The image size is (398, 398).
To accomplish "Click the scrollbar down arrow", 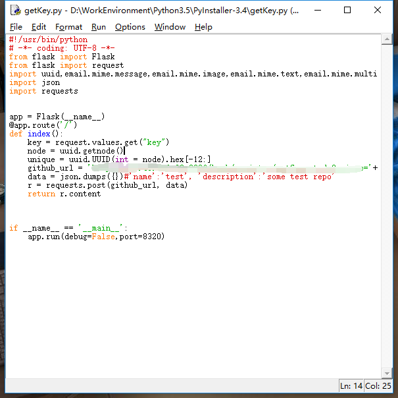I will point(387,373).
